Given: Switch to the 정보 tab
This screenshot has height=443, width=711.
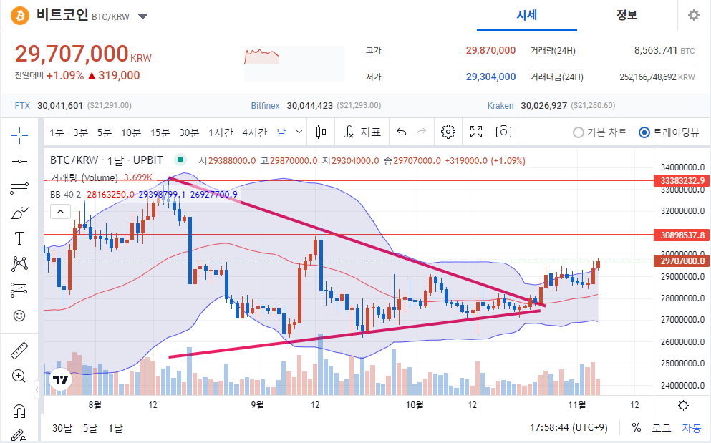Looking at the screenshot, I should point(627,15).
